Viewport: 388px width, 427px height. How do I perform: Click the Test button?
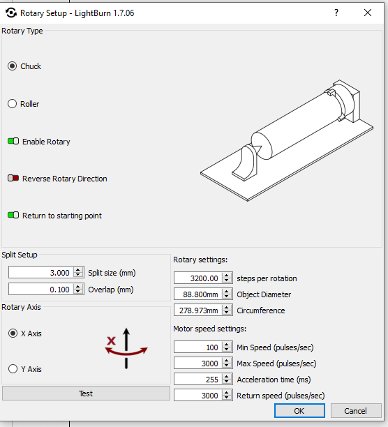coord(86,394)
